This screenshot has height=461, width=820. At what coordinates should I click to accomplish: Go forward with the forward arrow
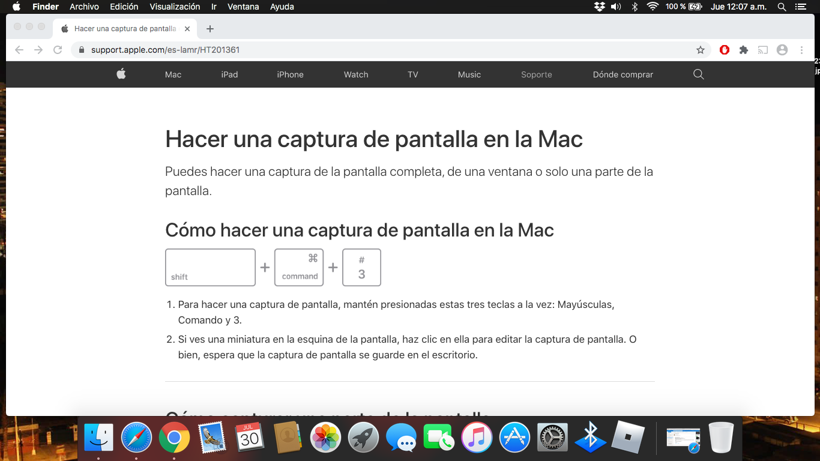pyautogui.click(x=38, y=50)
